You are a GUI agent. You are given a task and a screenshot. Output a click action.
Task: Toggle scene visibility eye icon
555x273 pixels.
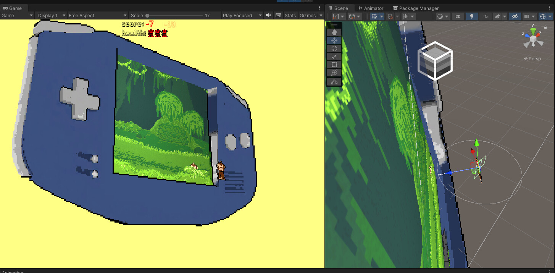[515, 16]
